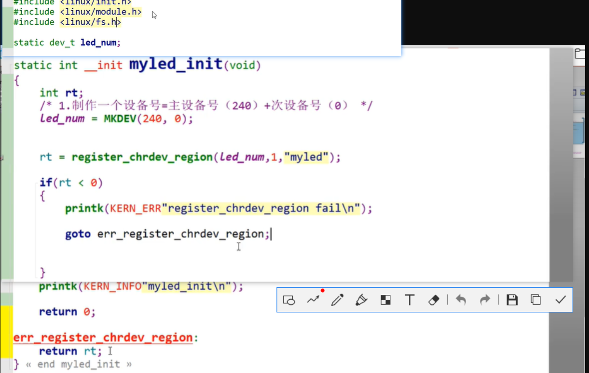Click the KERN_ERR macro

tap(136, 209)
